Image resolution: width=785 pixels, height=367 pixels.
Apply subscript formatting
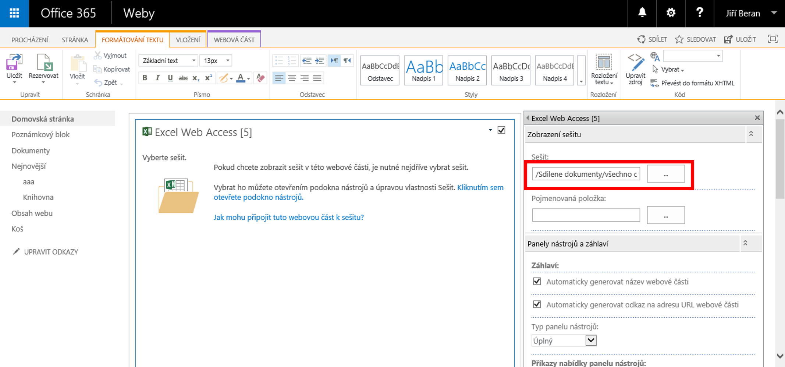coord(196,78)
